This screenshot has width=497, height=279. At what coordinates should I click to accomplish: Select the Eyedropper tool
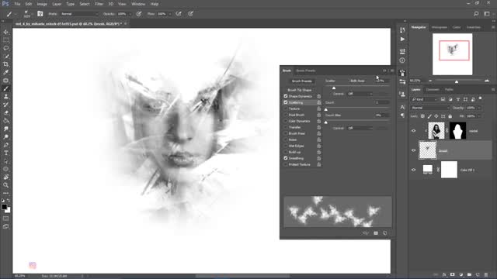pos(5,72)
